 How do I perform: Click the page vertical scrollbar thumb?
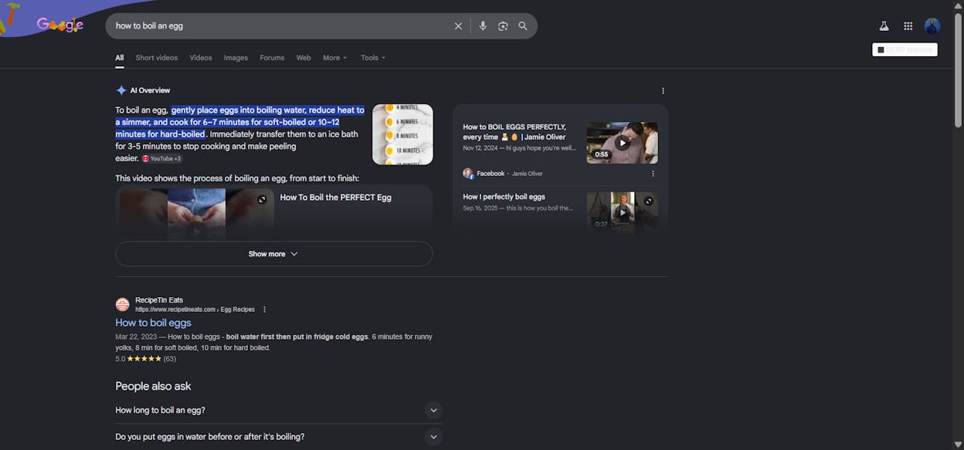(959, 69)
